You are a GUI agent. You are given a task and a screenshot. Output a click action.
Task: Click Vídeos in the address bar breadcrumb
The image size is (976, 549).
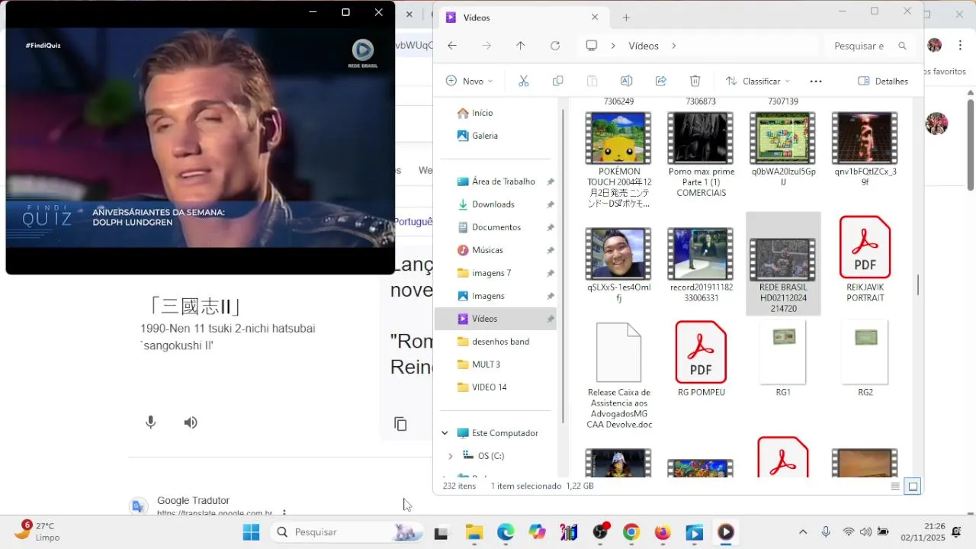(644, 46)
